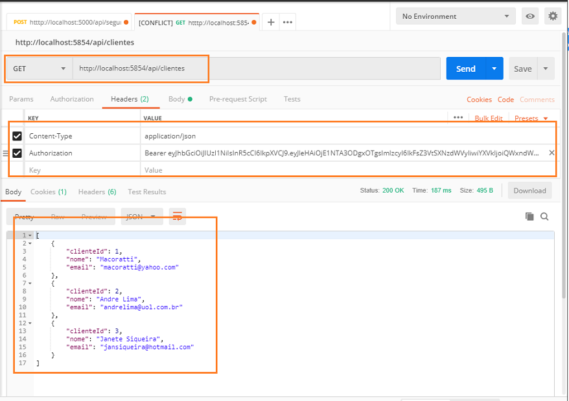Image resolution: width=569 pixels, height=401 pixels.
Task: Click the empty header Key field
Action: tap(82, 170)
